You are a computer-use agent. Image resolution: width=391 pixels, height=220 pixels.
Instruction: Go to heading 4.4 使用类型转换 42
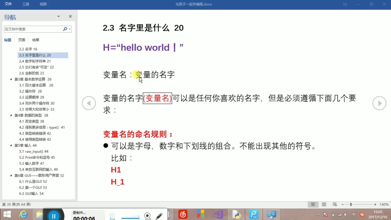click(35, 140)
